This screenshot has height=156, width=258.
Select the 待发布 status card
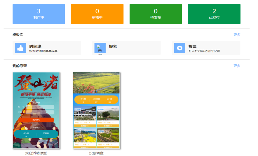pos(156,14)
